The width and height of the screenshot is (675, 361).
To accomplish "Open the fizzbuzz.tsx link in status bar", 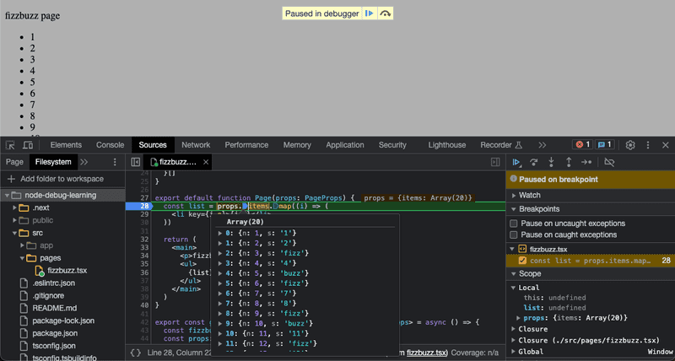I will click(x=426, y=353).
